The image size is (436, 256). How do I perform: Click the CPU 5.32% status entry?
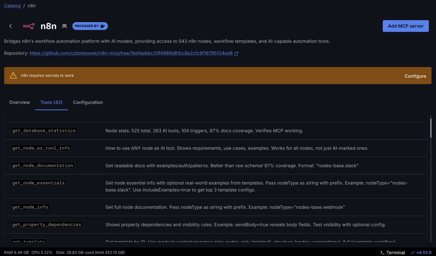click(x=42, y=252)
